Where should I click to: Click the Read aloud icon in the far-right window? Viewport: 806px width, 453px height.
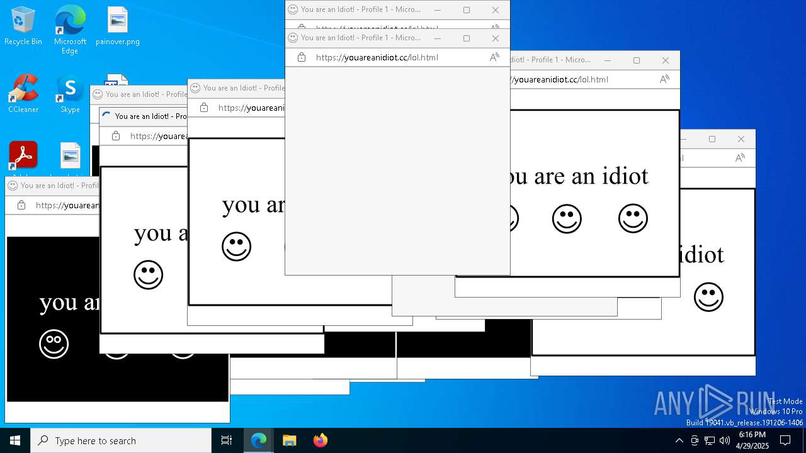click(x=740, y=158)
